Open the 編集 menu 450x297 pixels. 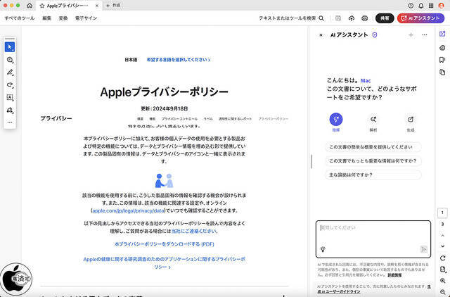click(46, 18)
